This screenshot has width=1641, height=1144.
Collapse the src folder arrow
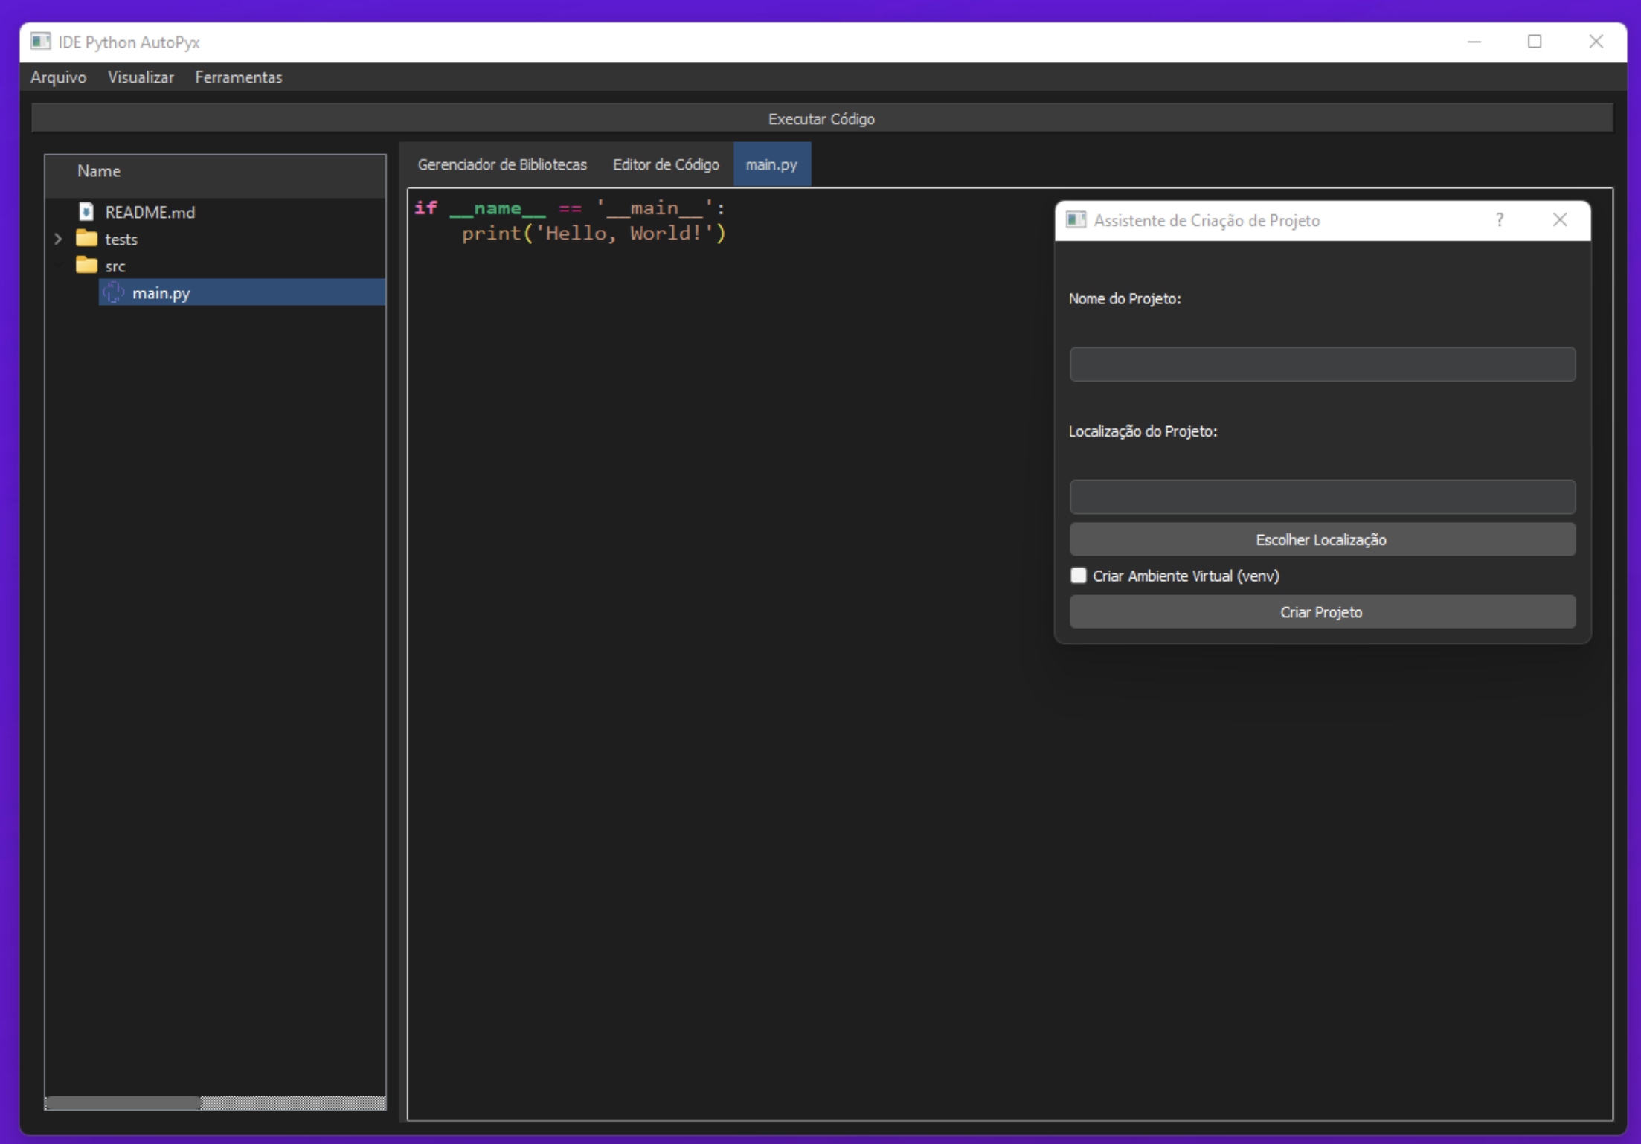coord(58,266)
